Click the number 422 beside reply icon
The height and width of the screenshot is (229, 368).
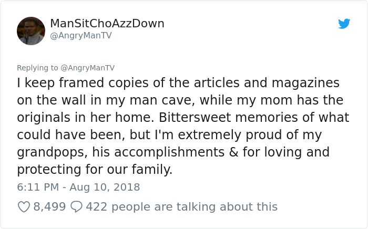pyautogui.click(x=96, y=207)
